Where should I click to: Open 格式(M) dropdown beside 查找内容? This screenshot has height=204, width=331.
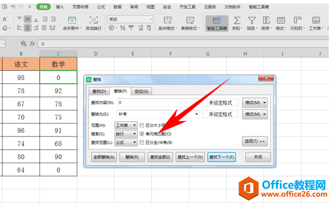[x=255, y=103]
